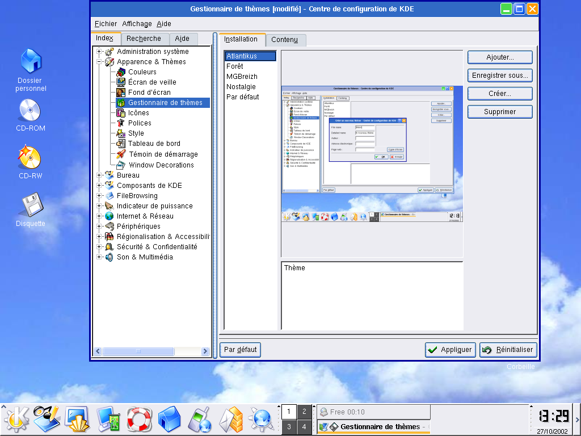Launch the web browser globe panel icon
Image resolution: width=581 pixels, height=436 pixels.
pyautogui.click(x=262, y=420)
